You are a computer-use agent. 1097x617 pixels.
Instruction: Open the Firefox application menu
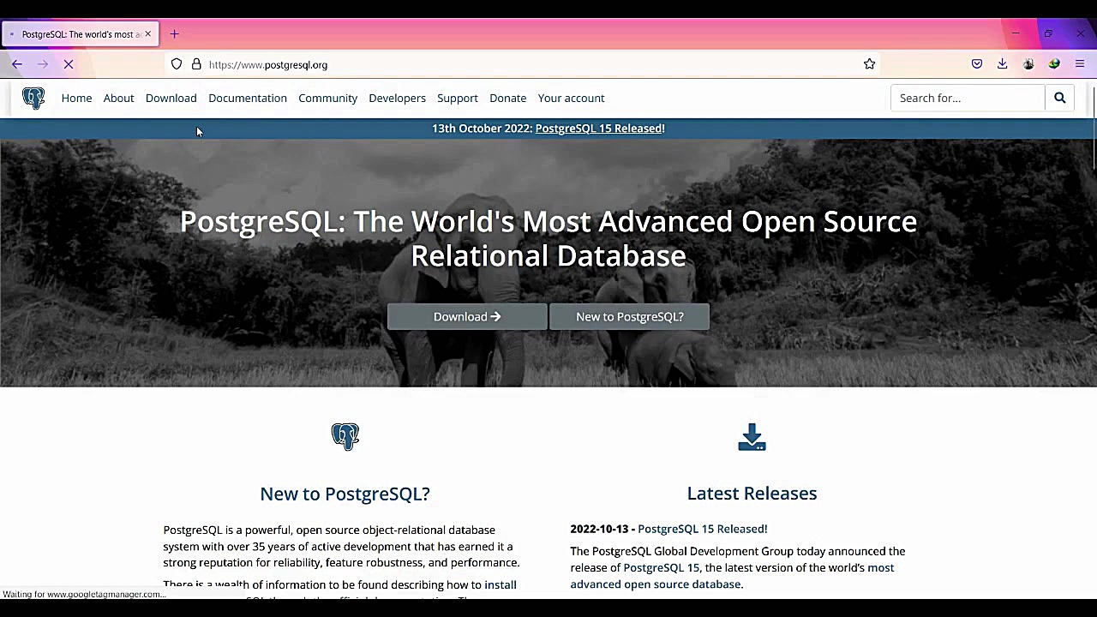tap(1080, 63)
